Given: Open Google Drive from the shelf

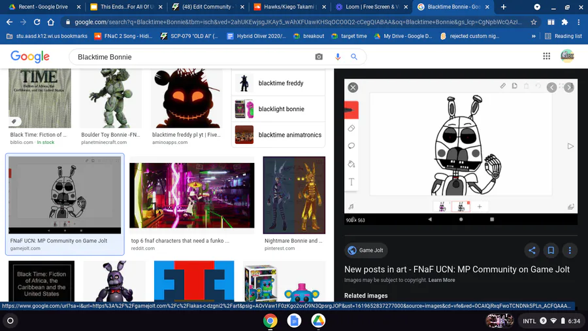Looking at the screenshot, I should click(x=318, y=321).
